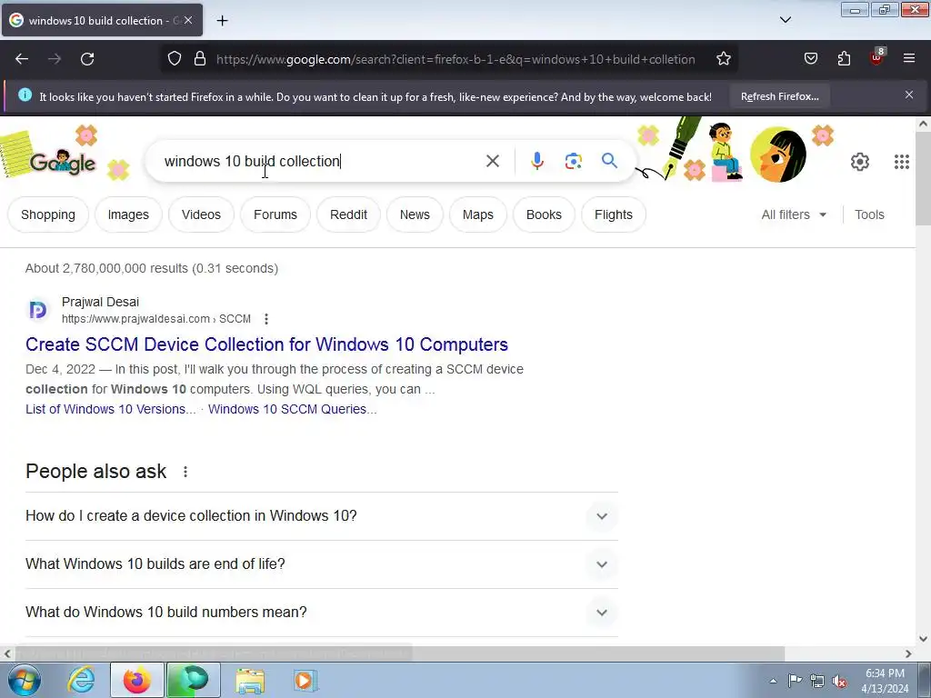Open the People also ask options menu
Viewport: 931px width, 698px height.
(x=185, y=472)
